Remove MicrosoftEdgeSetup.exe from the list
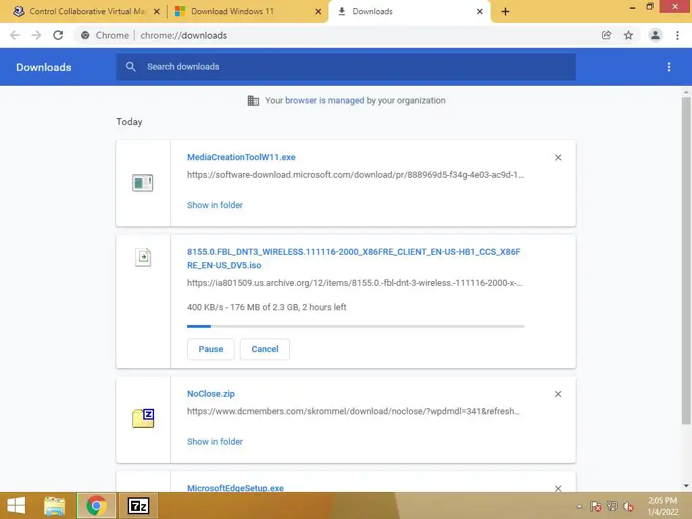The height and width of the screenshot is (519, 692). click(x=558, y=488)
